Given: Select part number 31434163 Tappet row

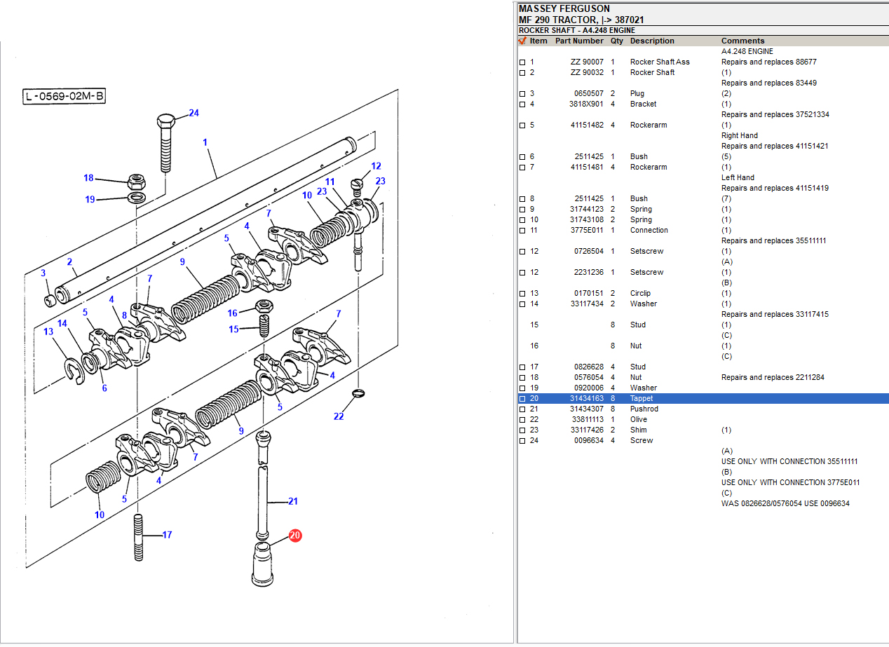Looking at the screenshot, I should click(x=586, y=398).
